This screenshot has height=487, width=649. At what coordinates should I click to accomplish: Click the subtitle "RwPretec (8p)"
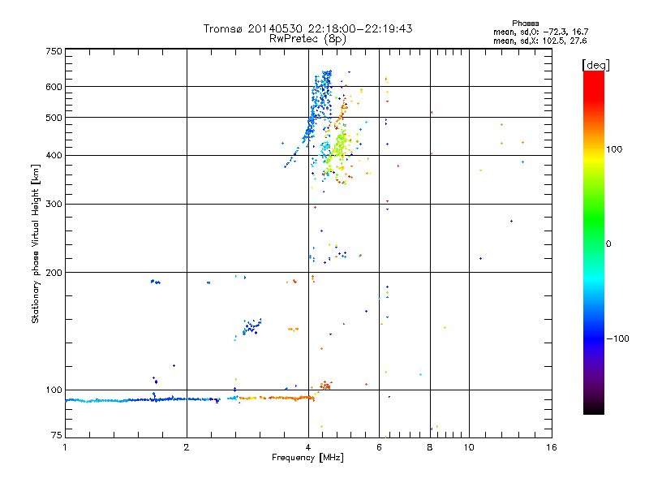pos(307,39)
